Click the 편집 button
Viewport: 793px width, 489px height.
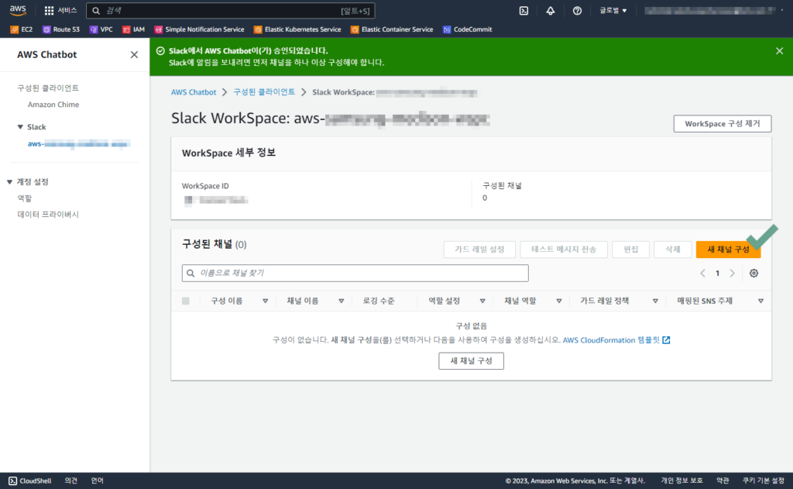pos(630,249)
